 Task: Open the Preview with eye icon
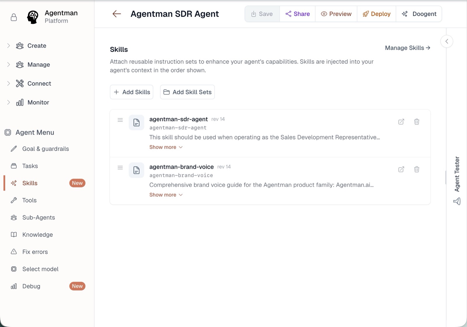tap(336, 14)
